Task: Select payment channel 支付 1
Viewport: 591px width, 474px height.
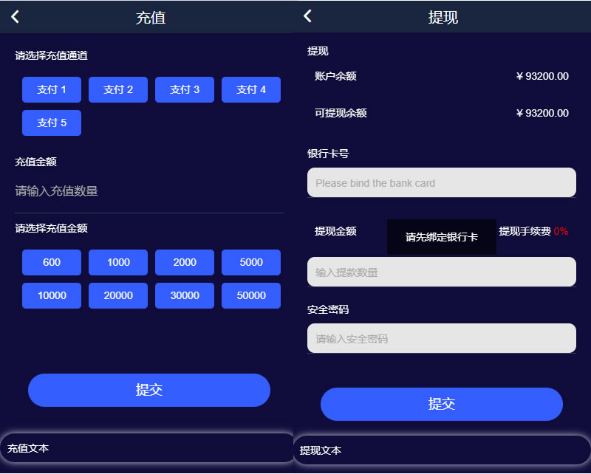Action: [52, 89]
